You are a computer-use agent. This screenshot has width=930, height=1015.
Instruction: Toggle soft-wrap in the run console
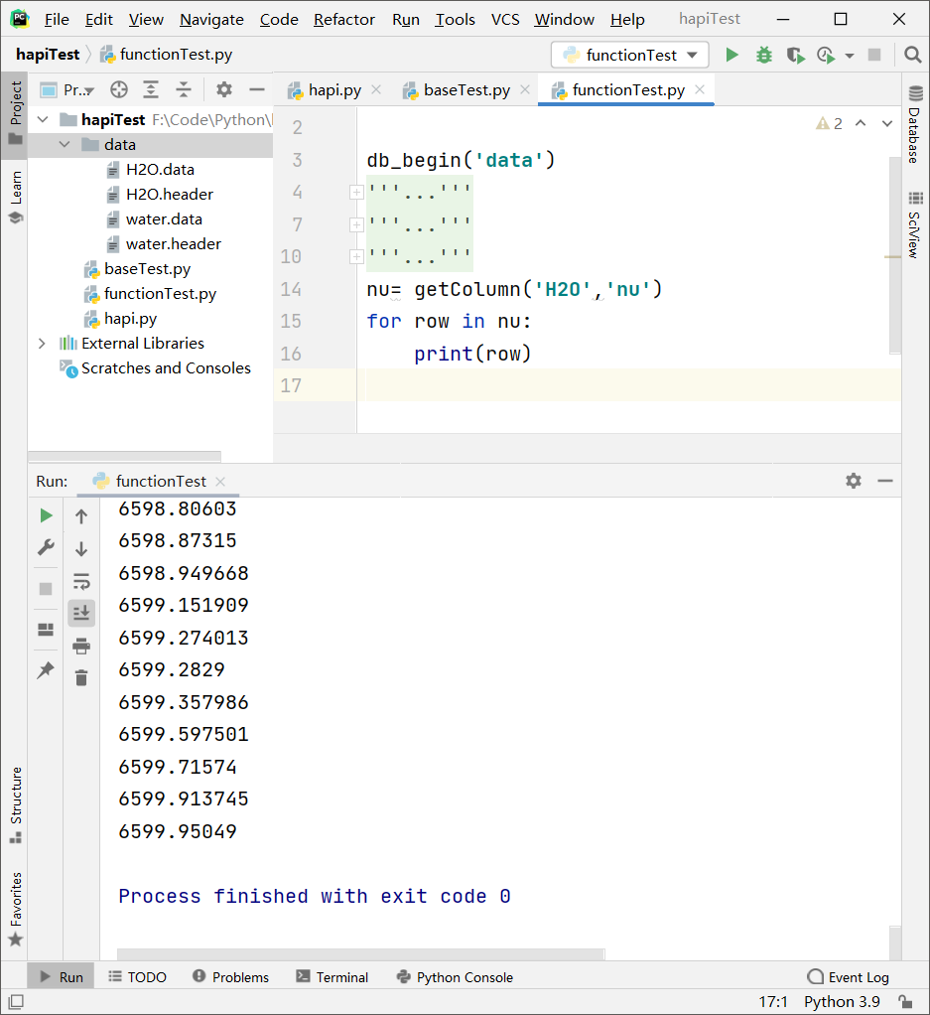pyautogui.click(x=80, y=581)
